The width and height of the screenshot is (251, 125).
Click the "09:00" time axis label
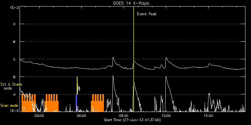[124, 116]
